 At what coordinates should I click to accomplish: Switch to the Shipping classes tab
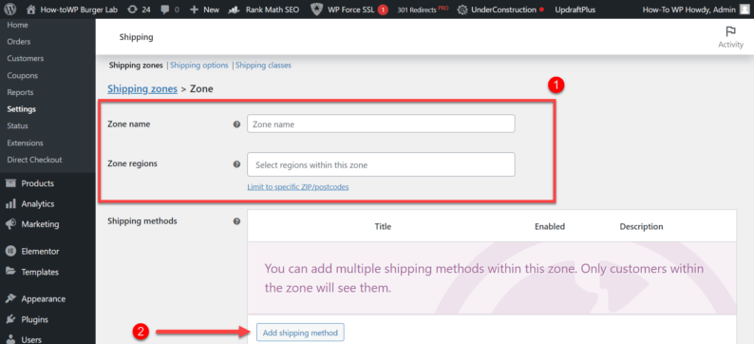263,65
